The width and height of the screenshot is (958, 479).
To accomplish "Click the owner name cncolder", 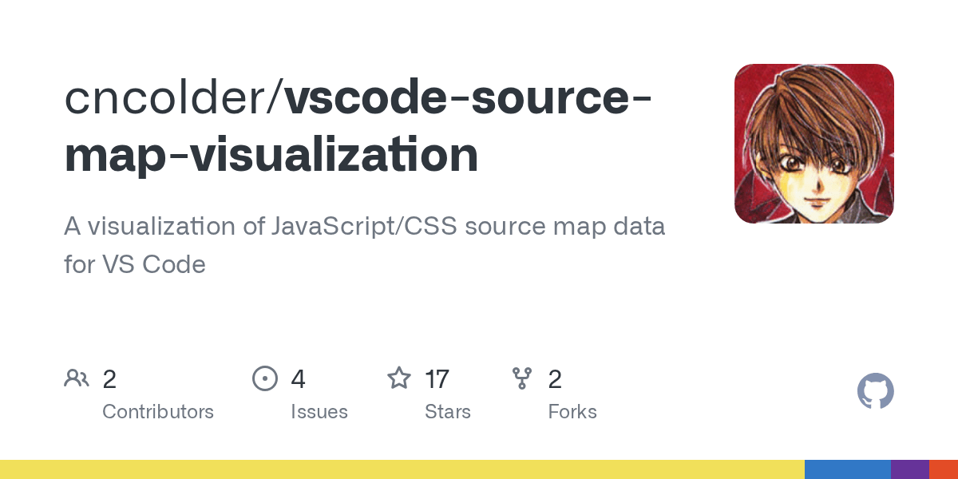I will point(168,98).
